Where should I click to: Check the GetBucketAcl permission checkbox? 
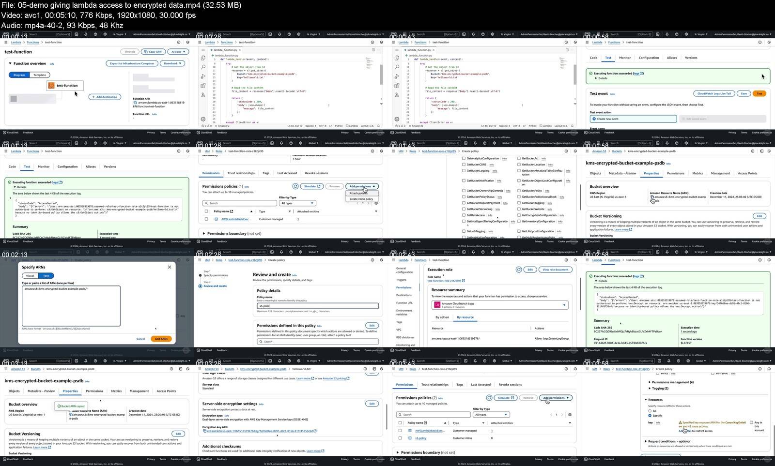[519, 158]
